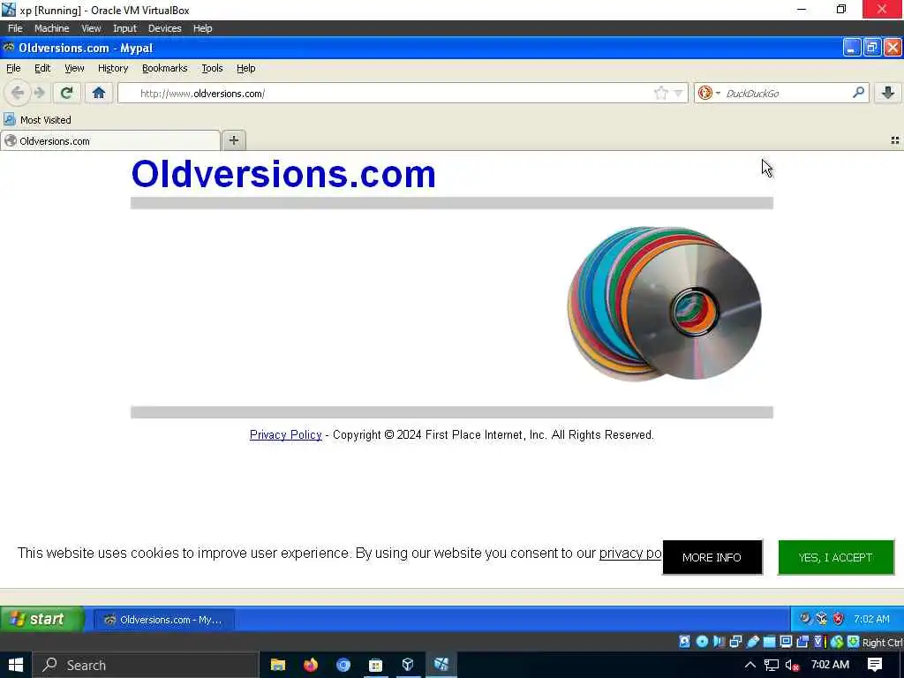This screenshot has height=678, width=904.
Task: Open the downloads arrow button
Action: 888,93
